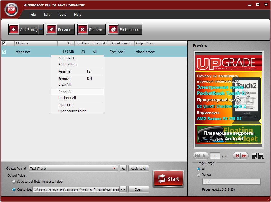Choose Clear All in context menu
Image resolution: width=271 pixels, height=202 pixels.
point(77,85)
